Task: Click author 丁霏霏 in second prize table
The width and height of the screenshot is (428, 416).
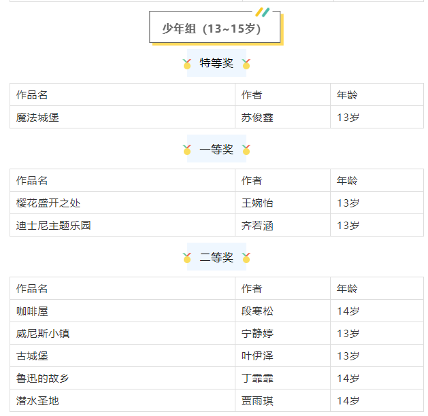Action: pos(257,378)
